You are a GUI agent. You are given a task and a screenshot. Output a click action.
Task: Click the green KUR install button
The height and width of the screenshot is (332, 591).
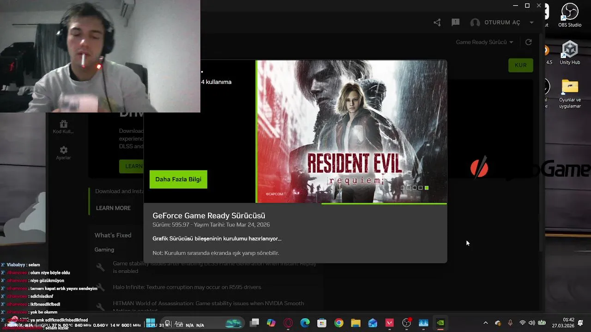coord(520,65)
